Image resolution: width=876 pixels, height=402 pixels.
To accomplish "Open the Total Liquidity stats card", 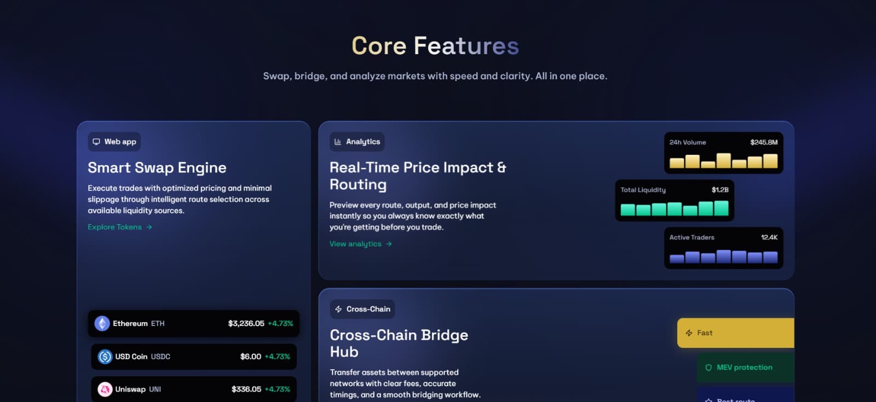I will (x=674, y=200).
